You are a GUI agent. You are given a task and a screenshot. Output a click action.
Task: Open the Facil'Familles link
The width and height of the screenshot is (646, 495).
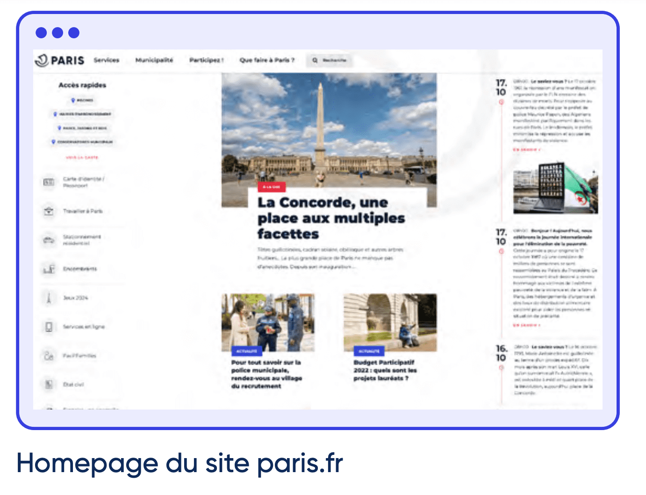click(x=79, y=356)
